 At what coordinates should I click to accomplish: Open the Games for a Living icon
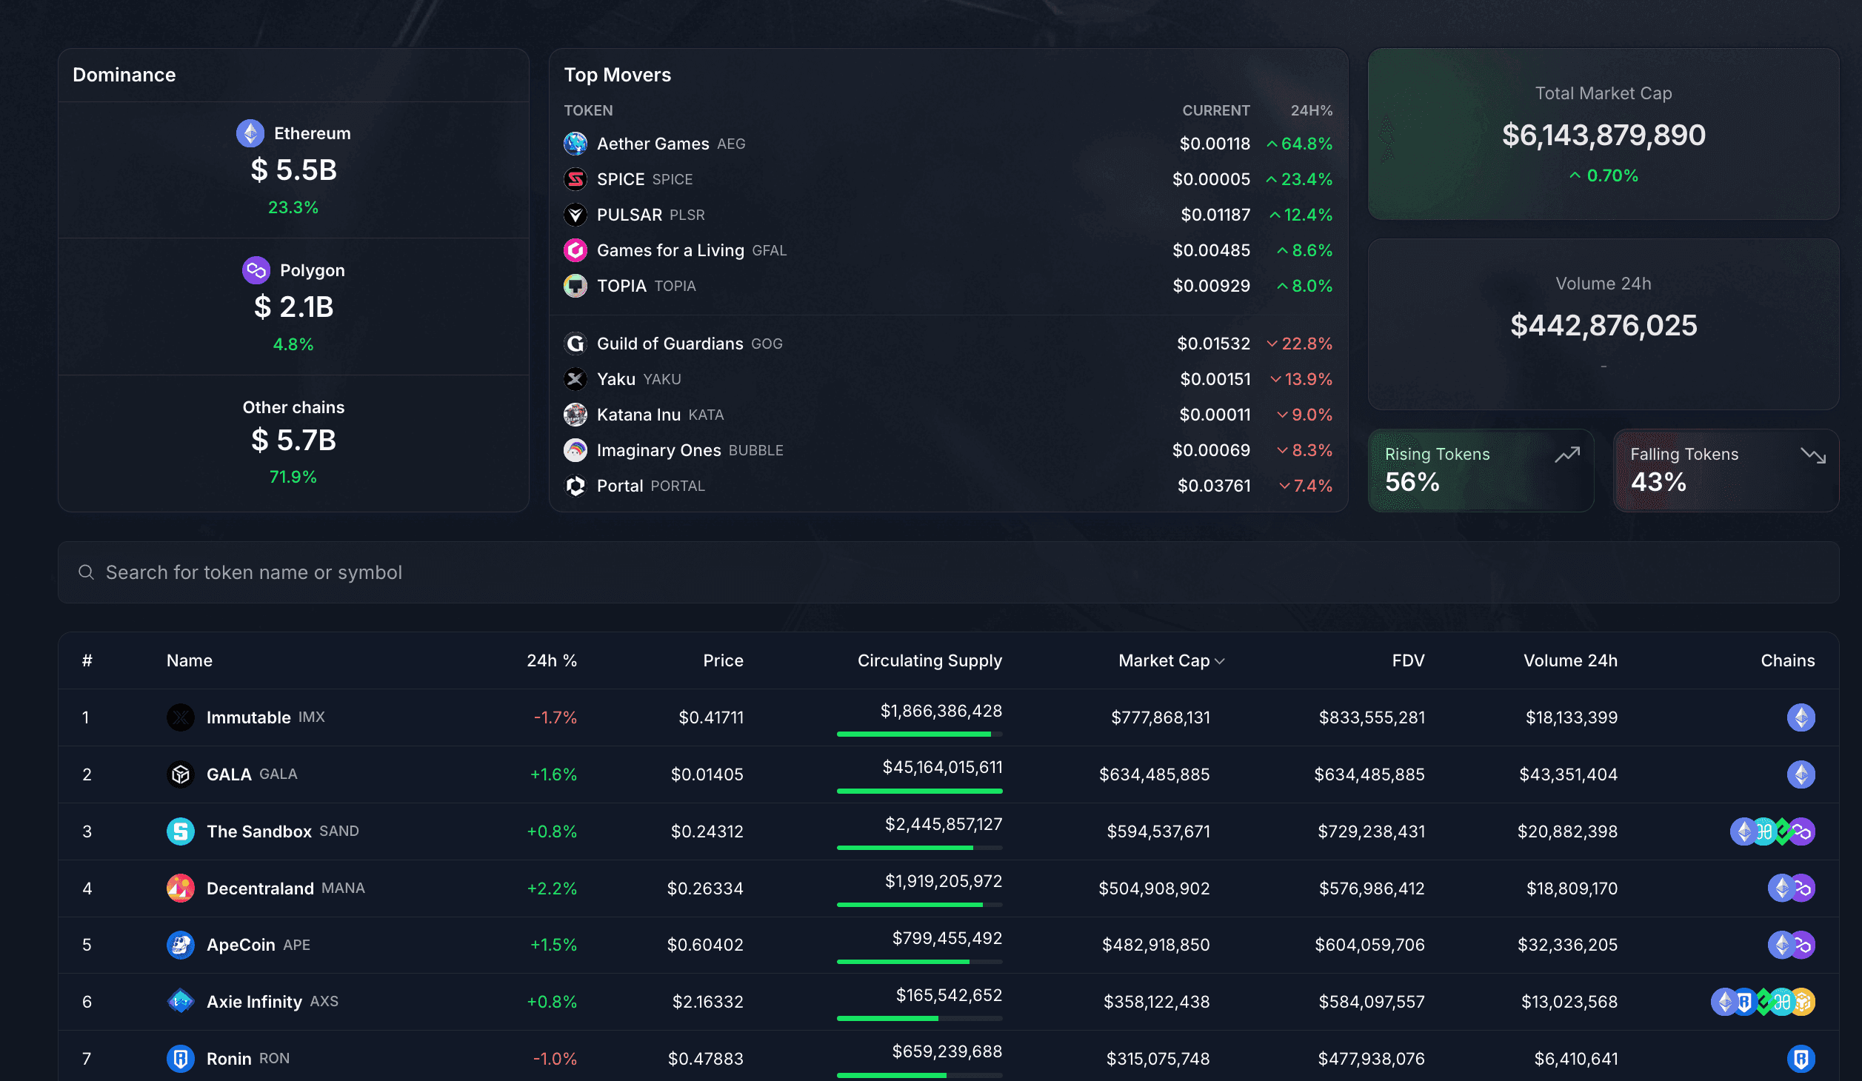[575, 250]
